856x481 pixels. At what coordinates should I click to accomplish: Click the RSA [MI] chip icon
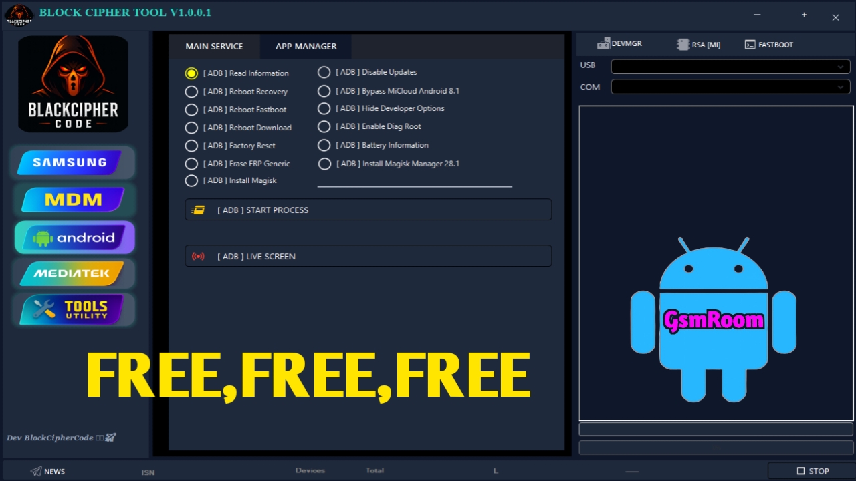[x=683, y=45]
